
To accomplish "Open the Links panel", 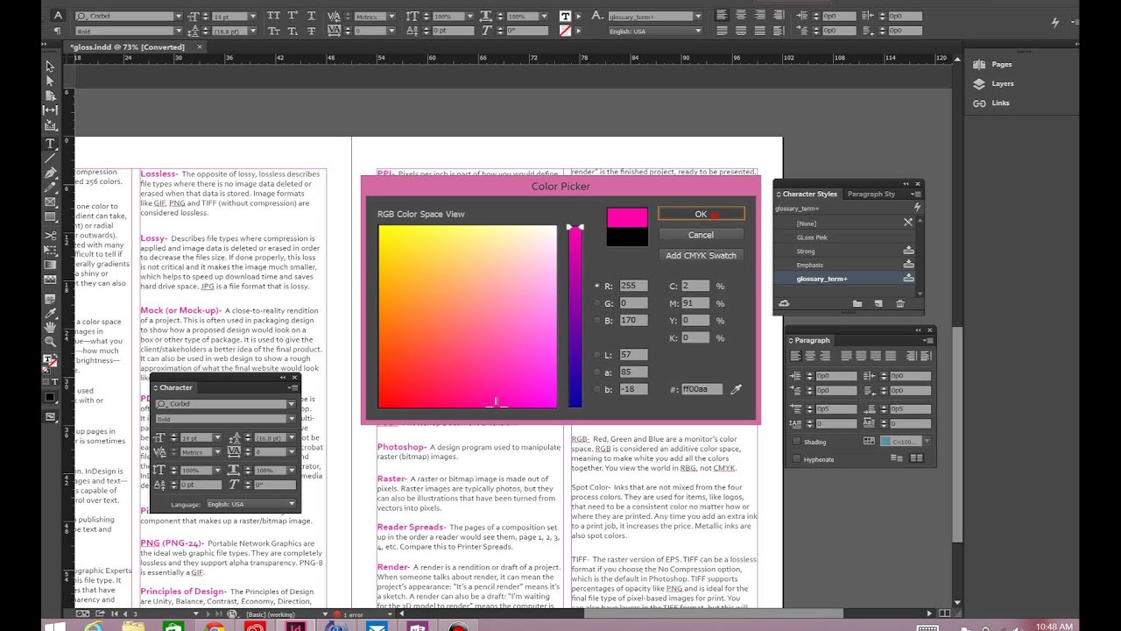I will (1000, 103).
